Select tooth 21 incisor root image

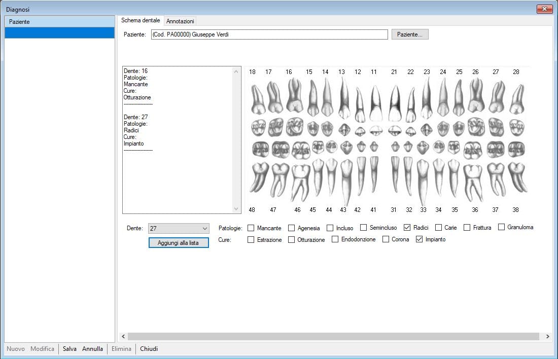point(395,103)
